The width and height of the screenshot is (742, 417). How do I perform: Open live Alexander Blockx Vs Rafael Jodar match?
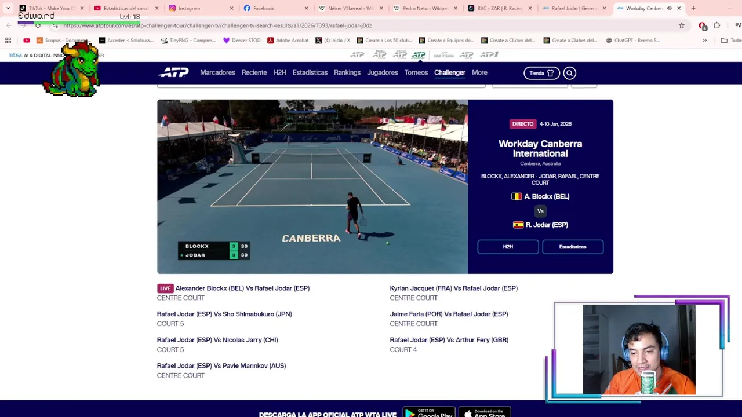242,288
